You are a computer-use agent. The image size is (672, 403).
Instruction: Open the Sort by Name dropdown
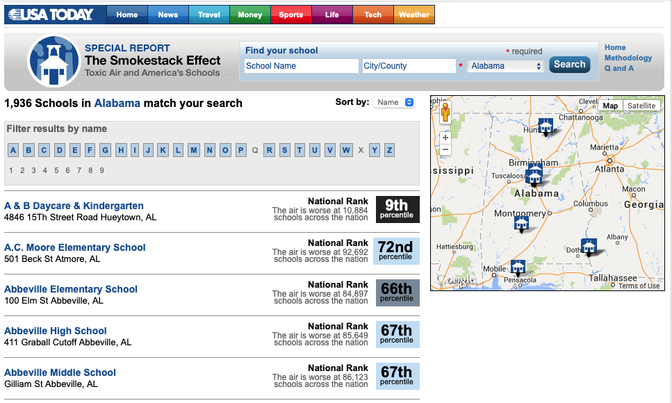pyautogui.click(x=394, y=102)
